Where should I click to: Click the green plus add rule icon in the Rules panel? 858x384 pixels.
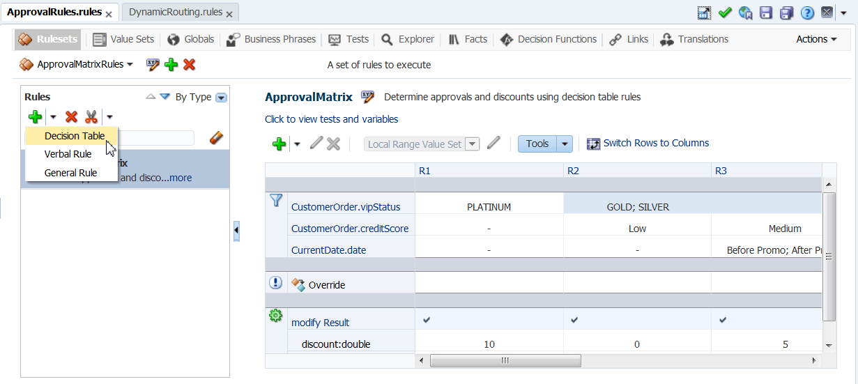35,117
